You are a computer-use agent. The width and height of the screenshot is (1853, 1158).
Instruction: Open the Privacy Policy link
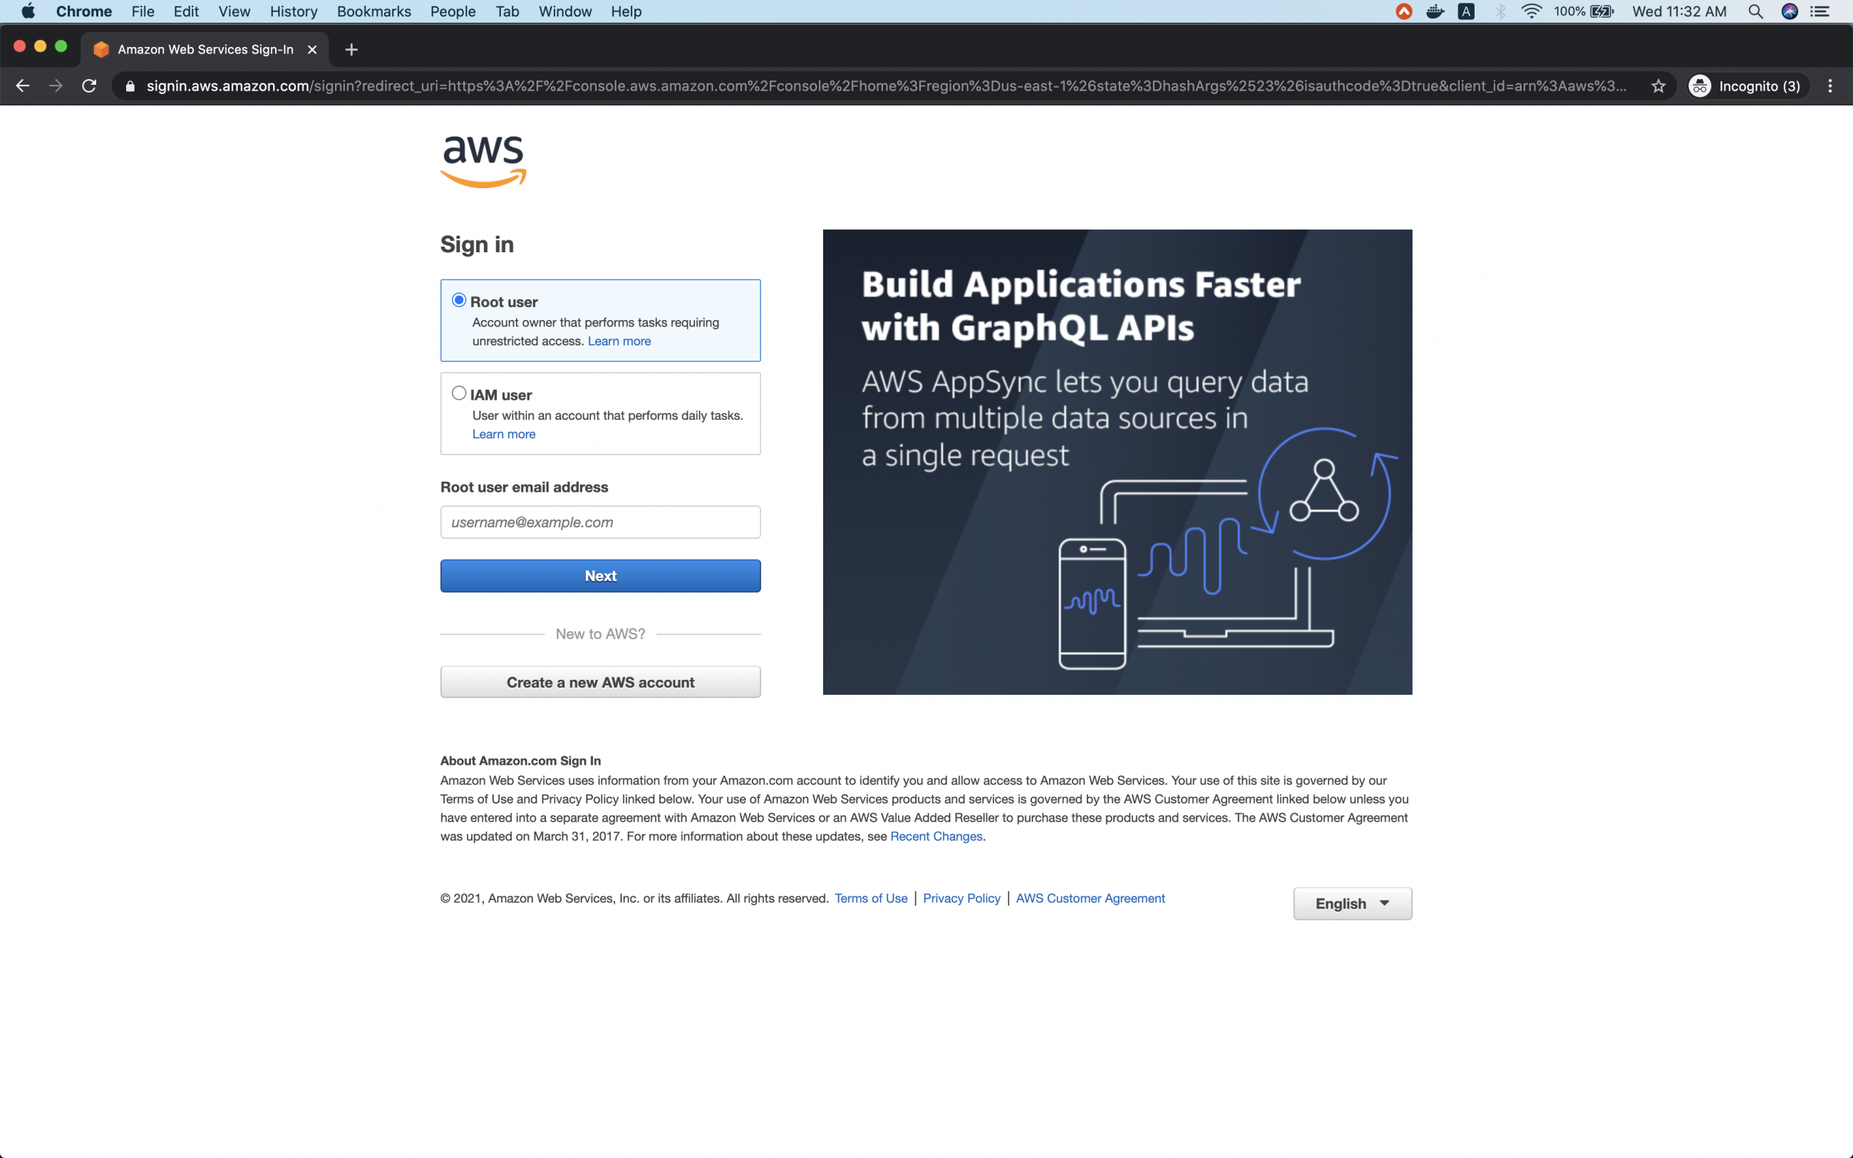point(961,898)
